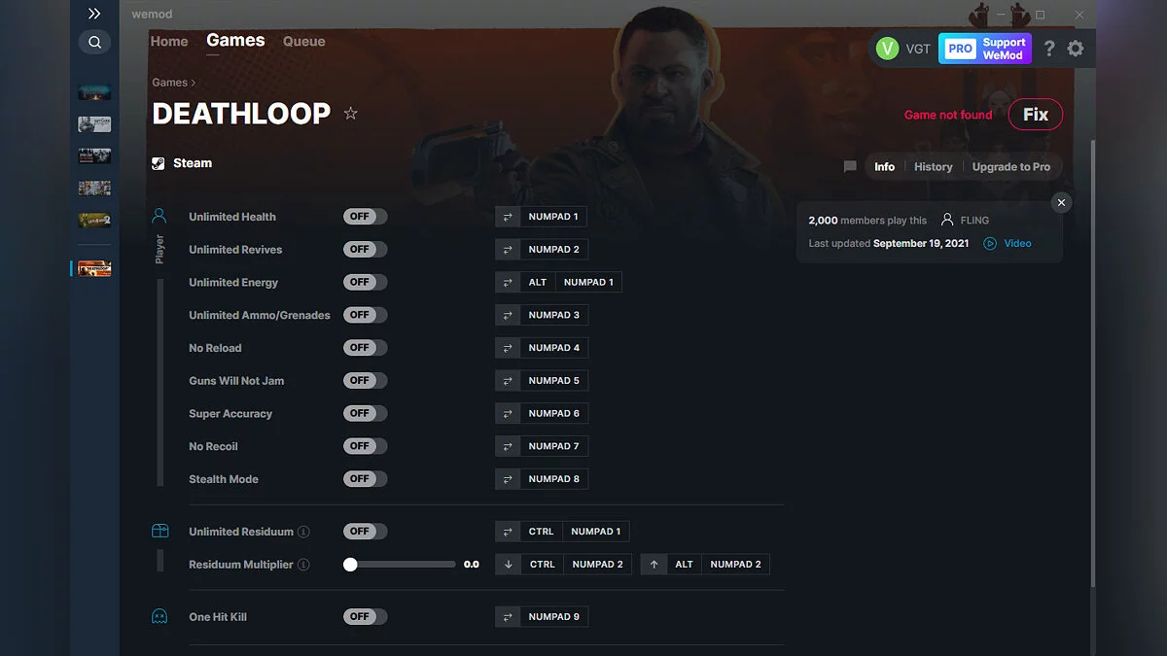Turn on No Reload
This screenshot has width=1167, height=656.
(365, 347)
